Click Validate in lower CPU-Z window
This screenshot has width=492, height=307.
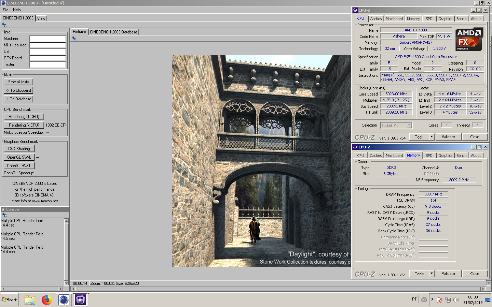(x=448, y=274)
